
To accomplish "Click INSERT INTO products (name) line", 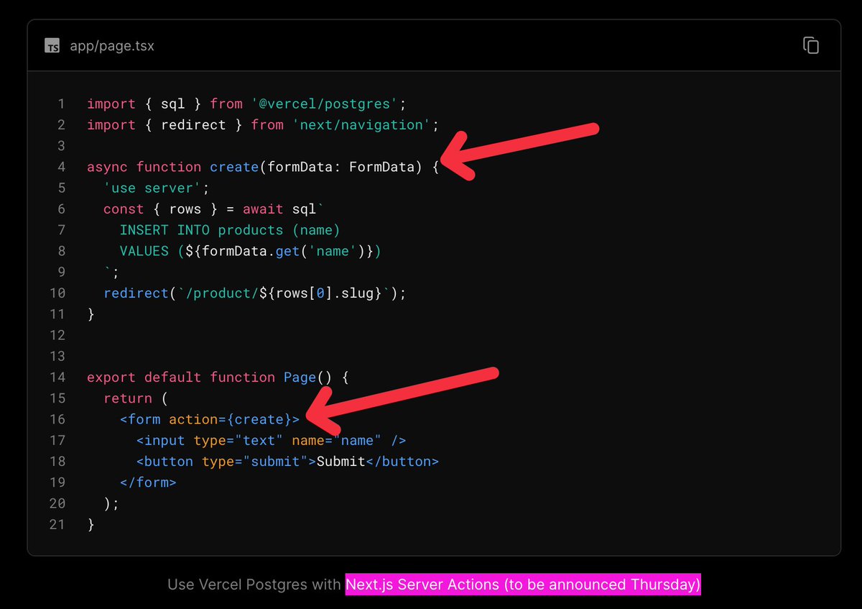I will tap(230, 230).
